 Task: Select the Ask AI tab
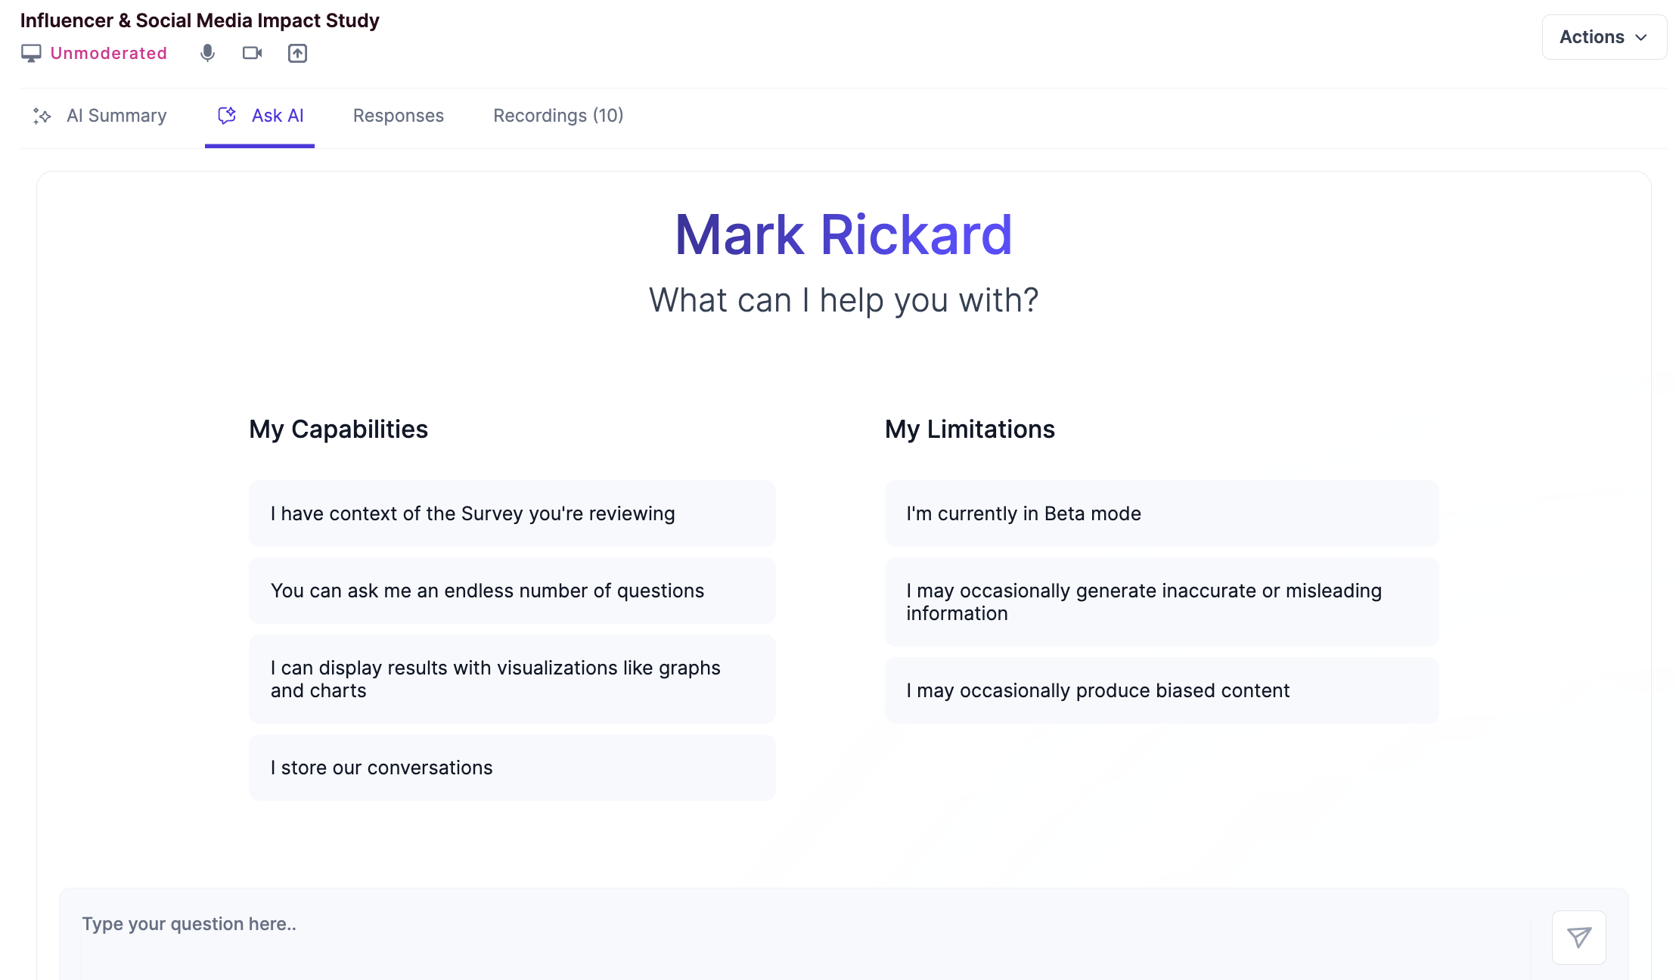click(x=277, y=116)
